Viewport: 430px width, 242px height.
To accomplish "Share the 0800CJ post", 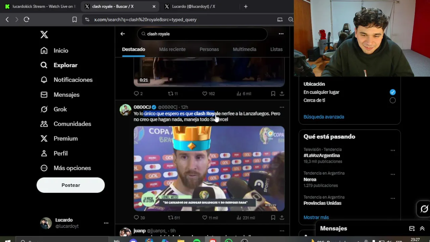I will click(x=282, y=217).
